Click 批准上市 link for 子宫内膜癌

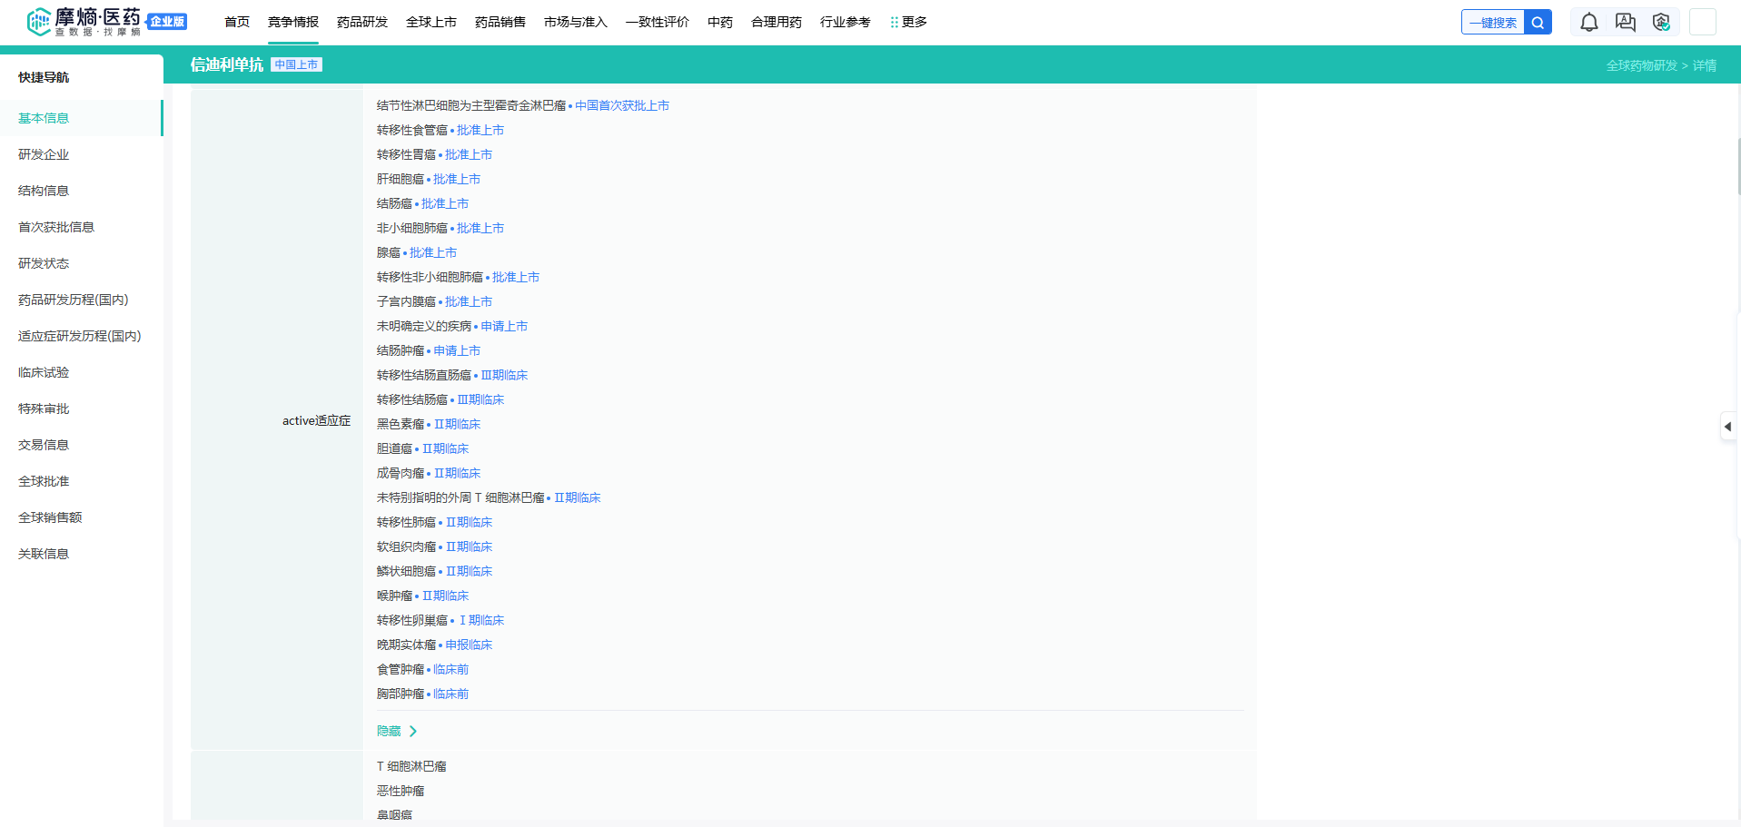click(469, 301)
